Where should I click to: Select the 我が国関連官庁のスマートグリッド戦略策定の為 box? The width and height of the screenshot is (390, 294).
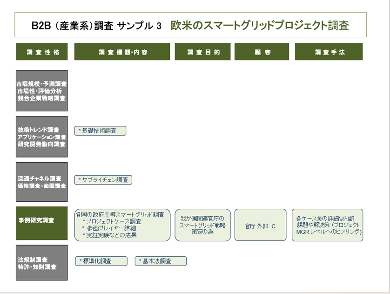click(x=203, y=225)
